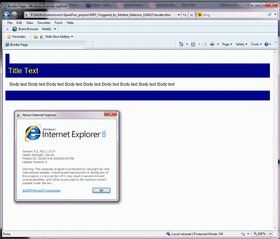Expand the address bar history dropdown
This screenshot has width=280, height=239.
coord(179,15)
